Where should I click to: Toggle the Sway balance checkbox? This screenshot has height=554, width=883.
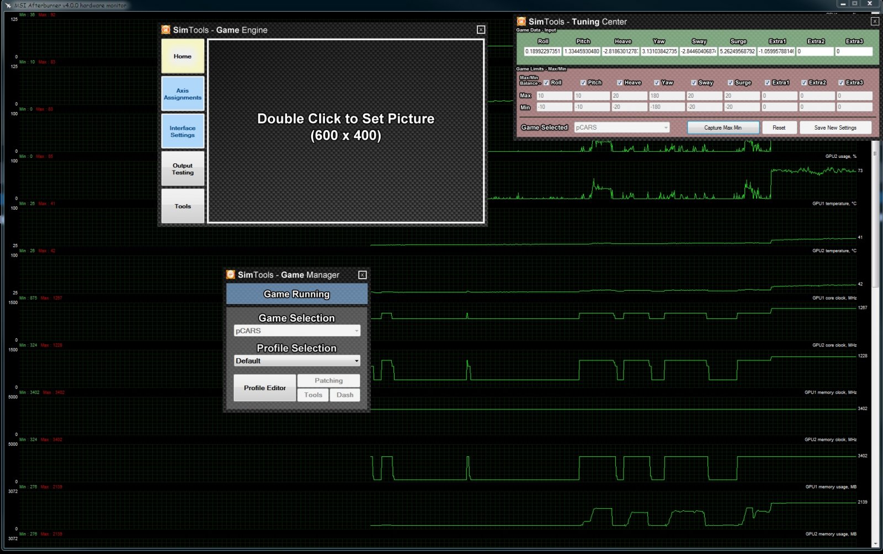click(x=694, y=83)
